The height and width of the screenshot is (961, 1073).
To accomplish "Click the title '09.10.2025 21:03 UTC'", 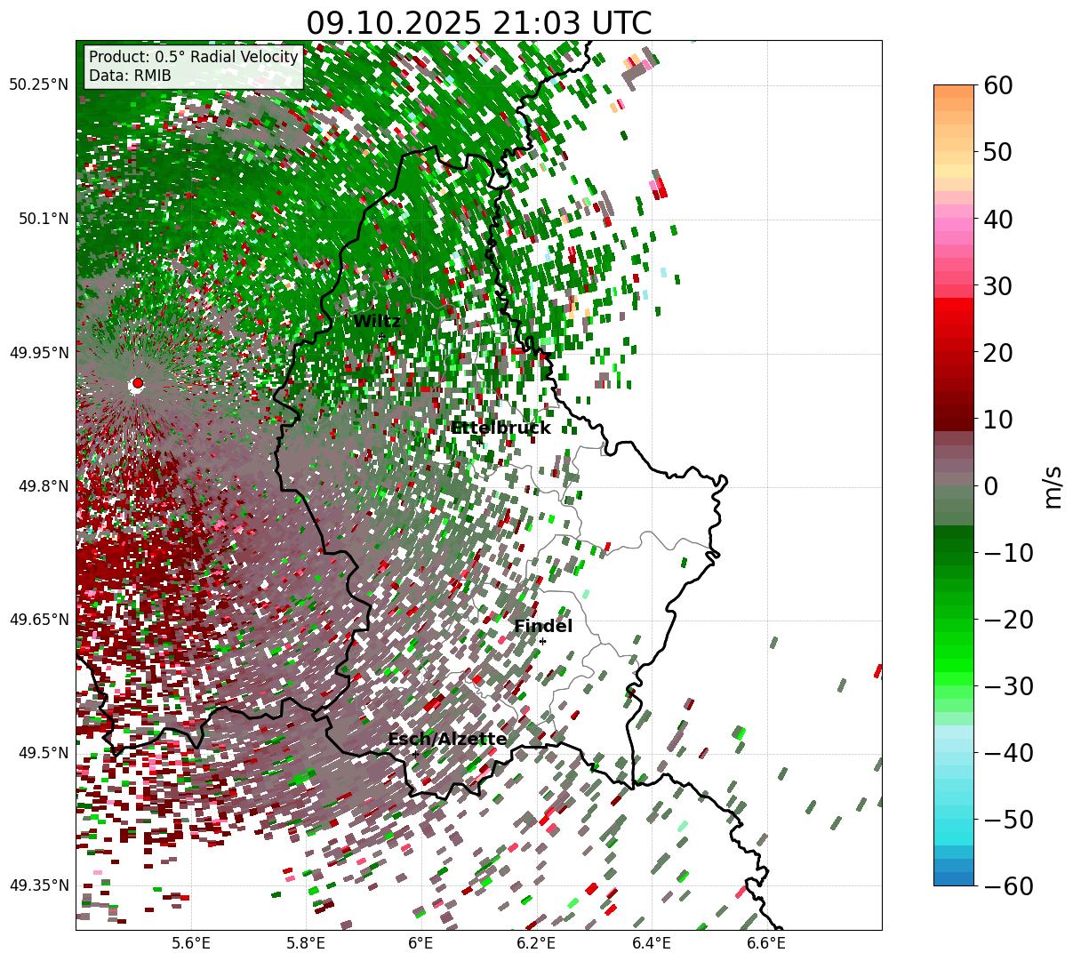I will coord(478,22).
